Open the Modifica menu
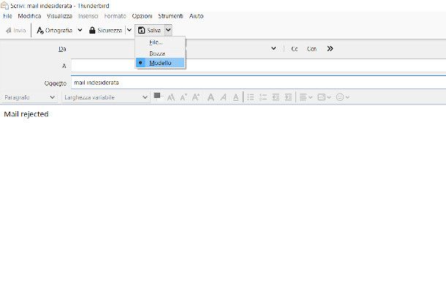 (x=29, y=16)
